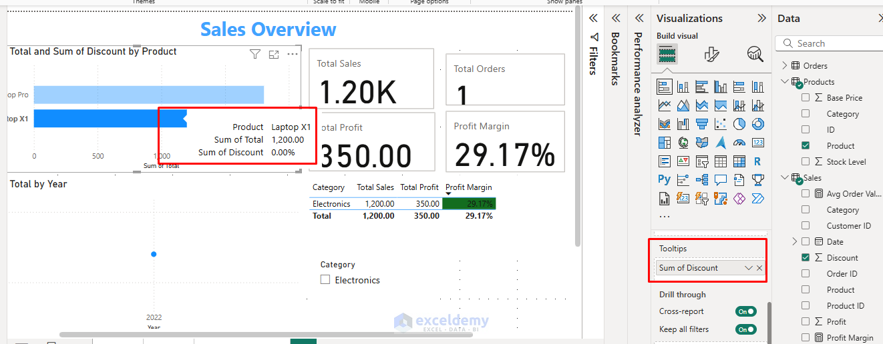Click the Q&A speech bubble visual icon
The width and height of the screenshot is (883, 344).
click(721, 179)
